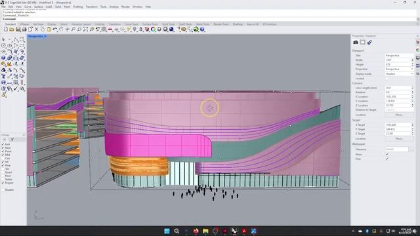Open File Explorer from the taskbar
The width and height of the screenshot is (420, 236).
click(205, 231)
